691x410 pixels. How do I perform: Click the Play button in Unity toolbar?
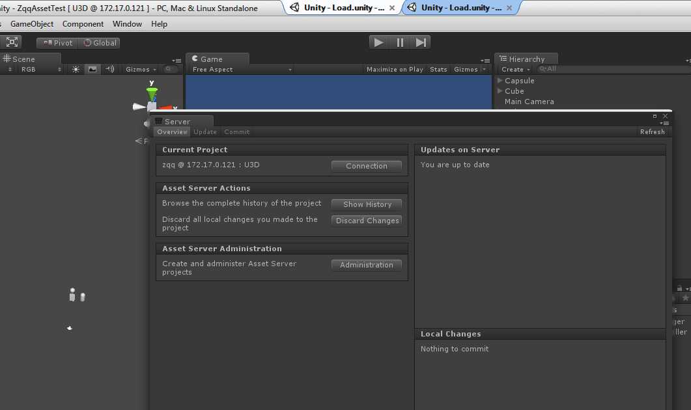pos(379,42)
